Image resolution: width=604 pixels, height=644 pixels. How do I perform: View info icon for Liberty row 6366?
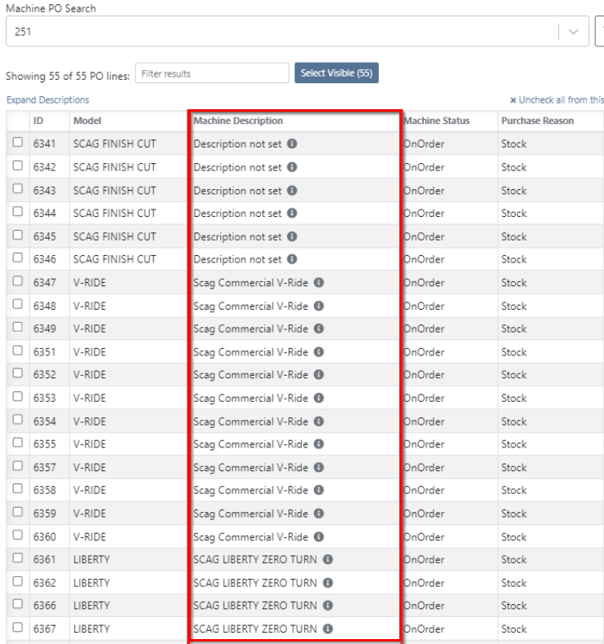tap(328, 606)
